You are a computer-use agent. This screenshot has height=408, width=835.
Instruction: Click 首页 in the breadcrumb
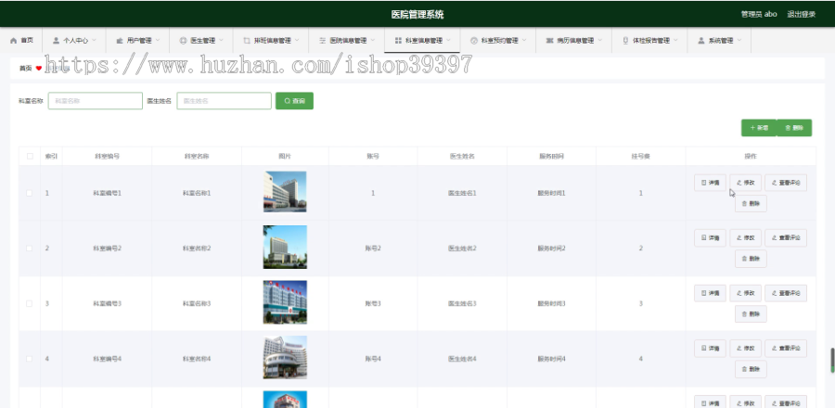click(26, 68)
